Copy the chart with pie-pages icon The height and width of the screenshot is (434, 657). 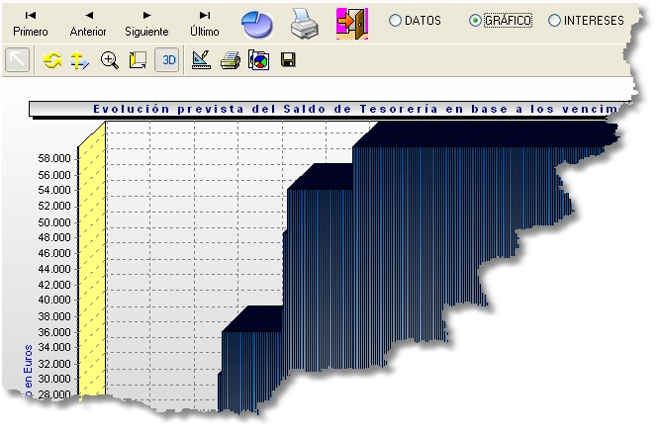click(258, 60)
